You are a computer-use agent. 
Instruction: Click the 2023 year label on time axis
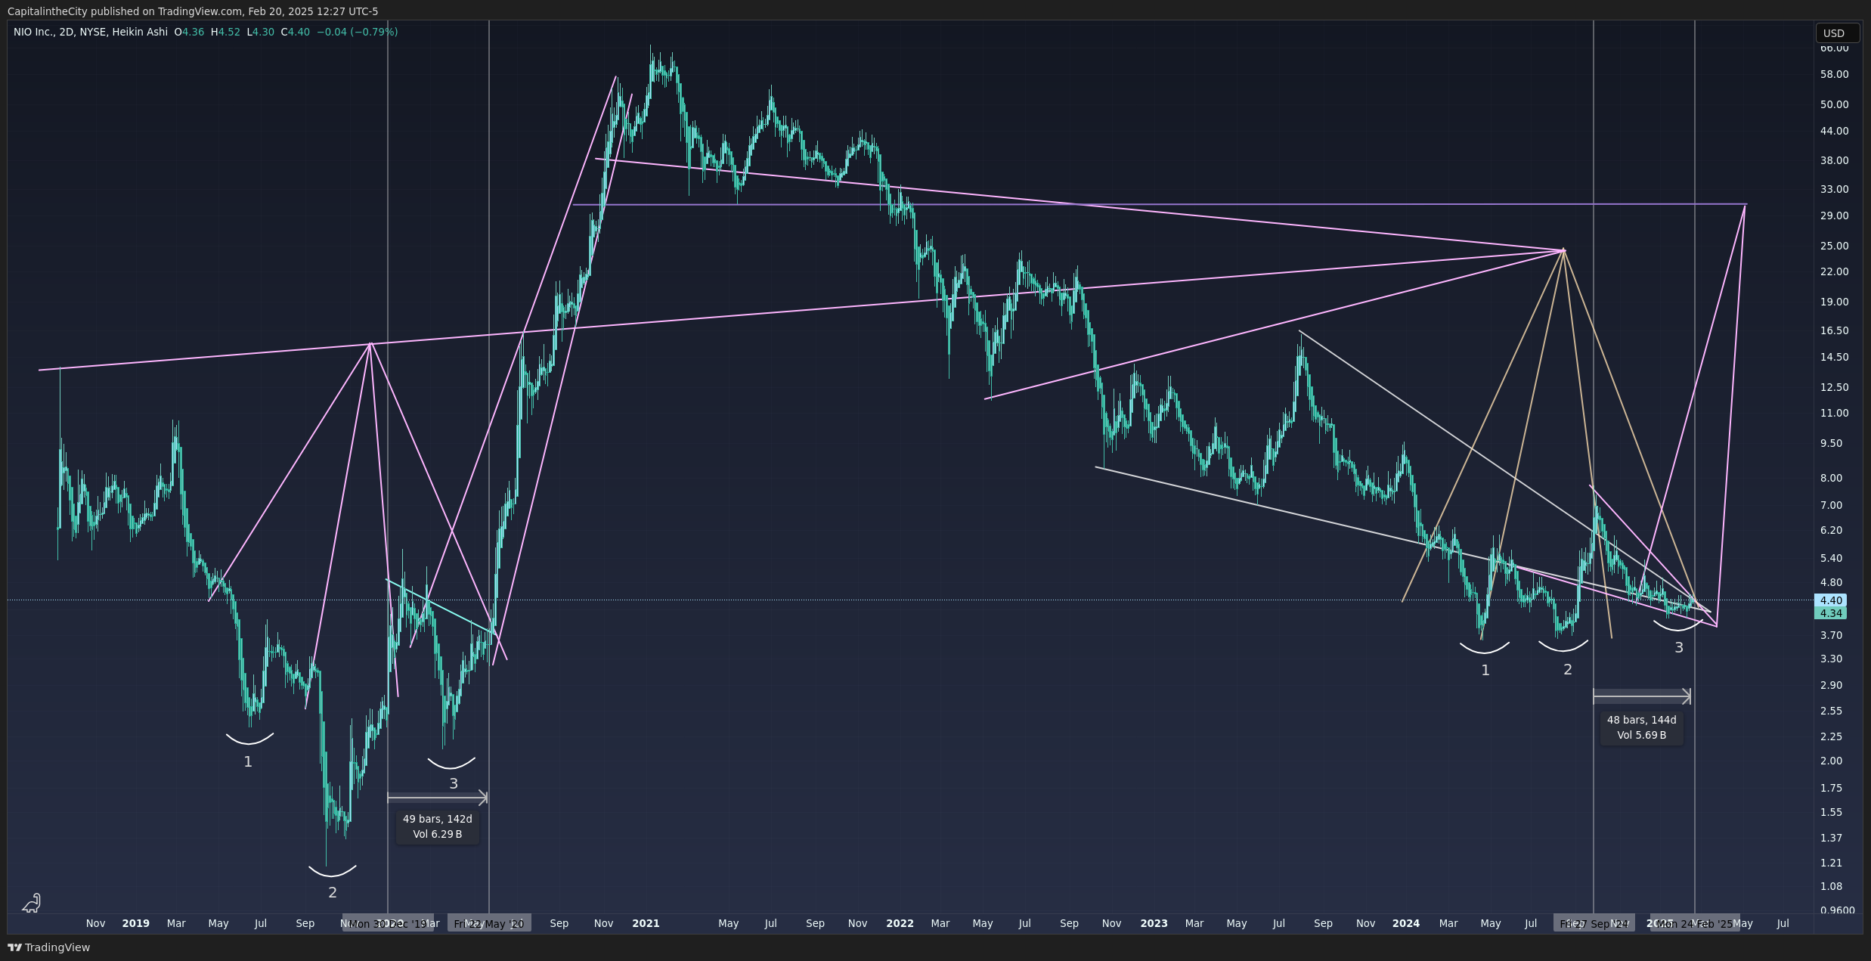point(1154,923)
